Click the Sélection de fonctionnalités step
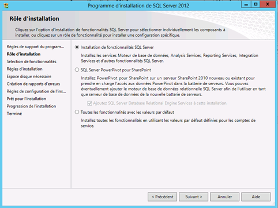The height and width of the screenshot is (208, 278). pyautogui.click(x=32, y=61)
